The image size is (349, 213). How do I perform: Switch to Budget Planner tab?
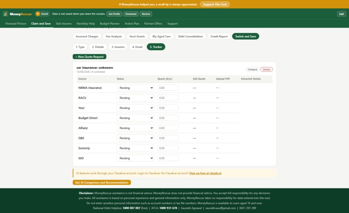click(x=110, y=23)
